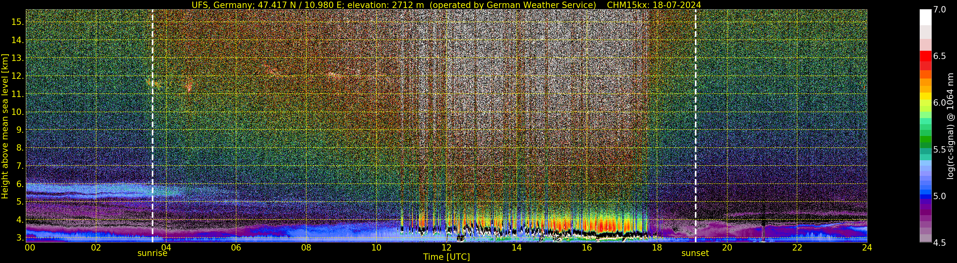The height and width of the screenshot is (263, 957).
Task: Click the height axis tick '11.'
Action: click(18, 94)
